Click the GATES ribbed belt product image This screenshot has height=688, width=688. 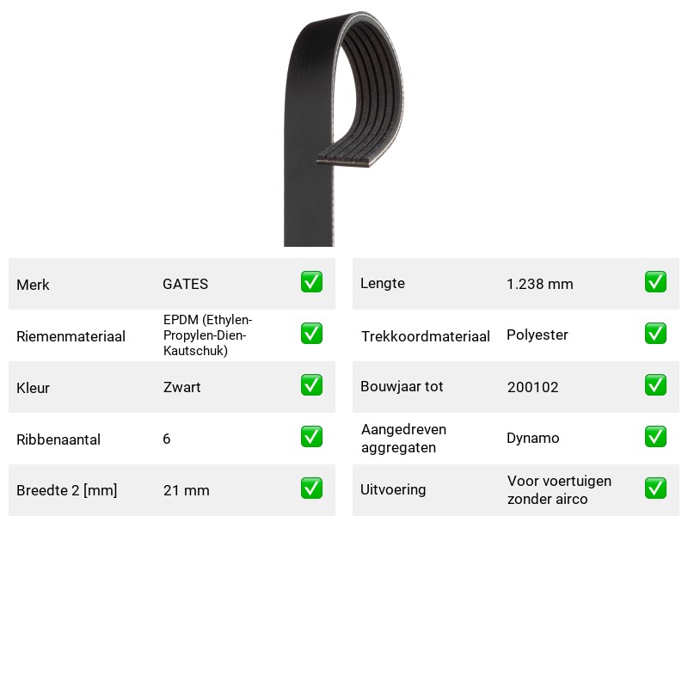coord(343,128)
